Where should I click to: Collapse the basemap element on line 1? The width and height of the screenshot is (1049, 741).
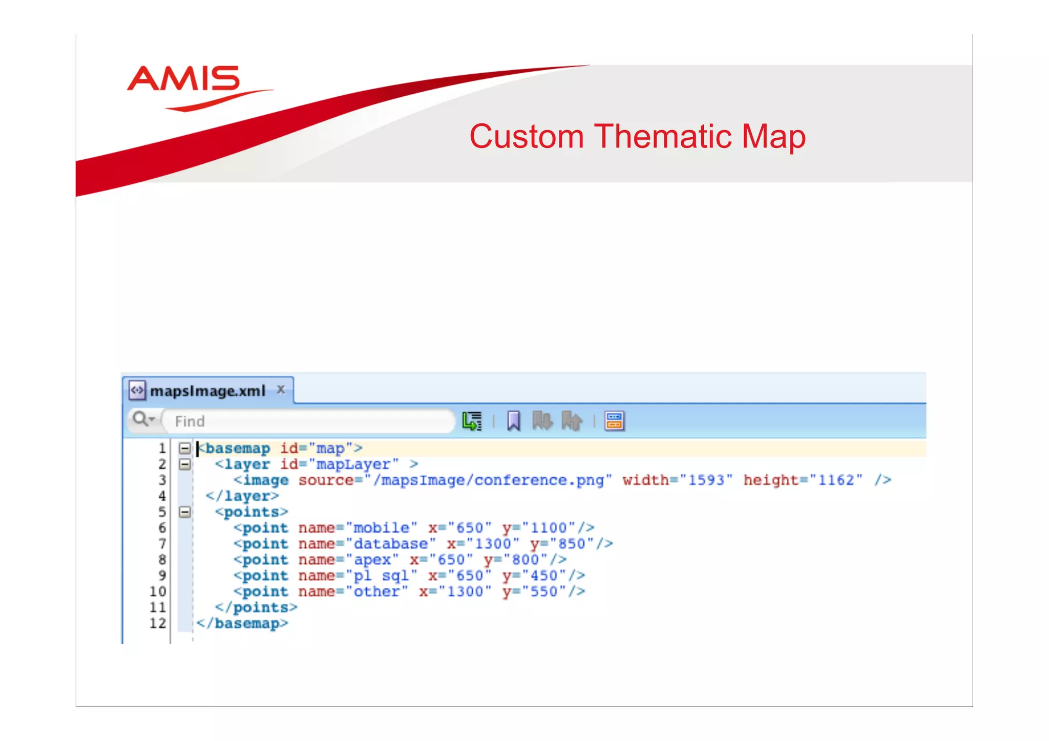tap(184, 449)
